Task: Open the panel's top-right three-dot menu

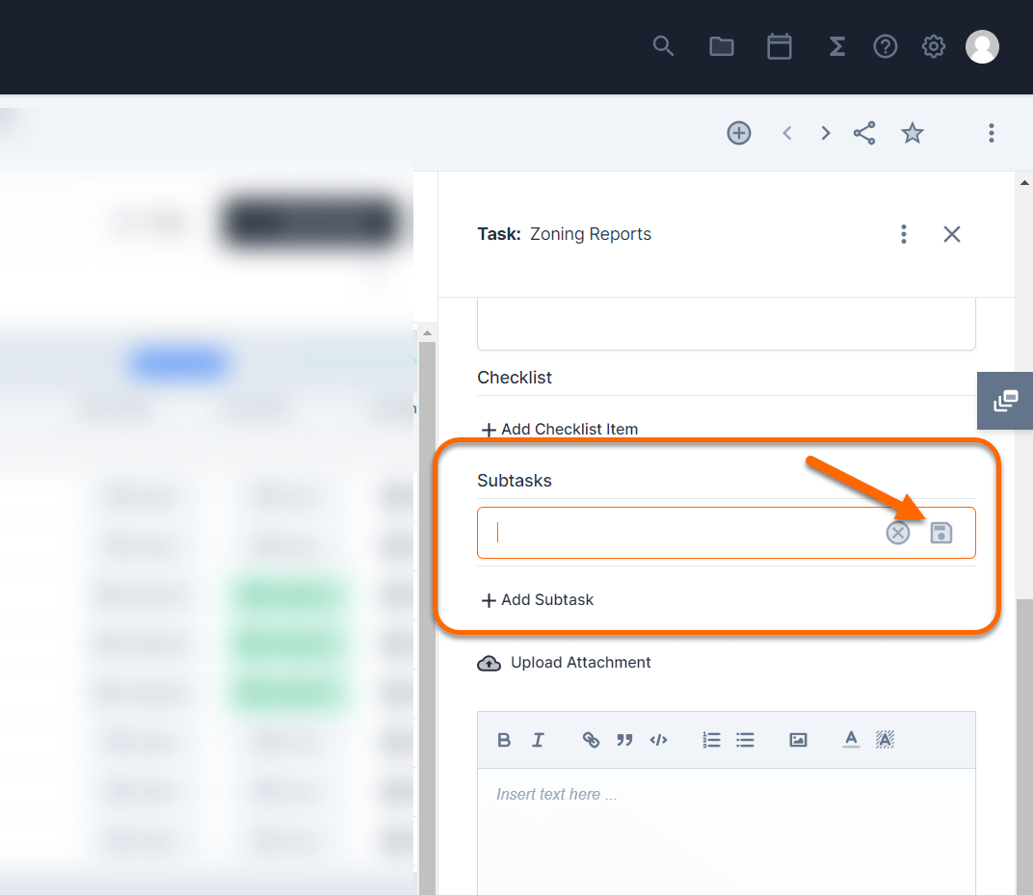Action: click(x=991, y=133)
